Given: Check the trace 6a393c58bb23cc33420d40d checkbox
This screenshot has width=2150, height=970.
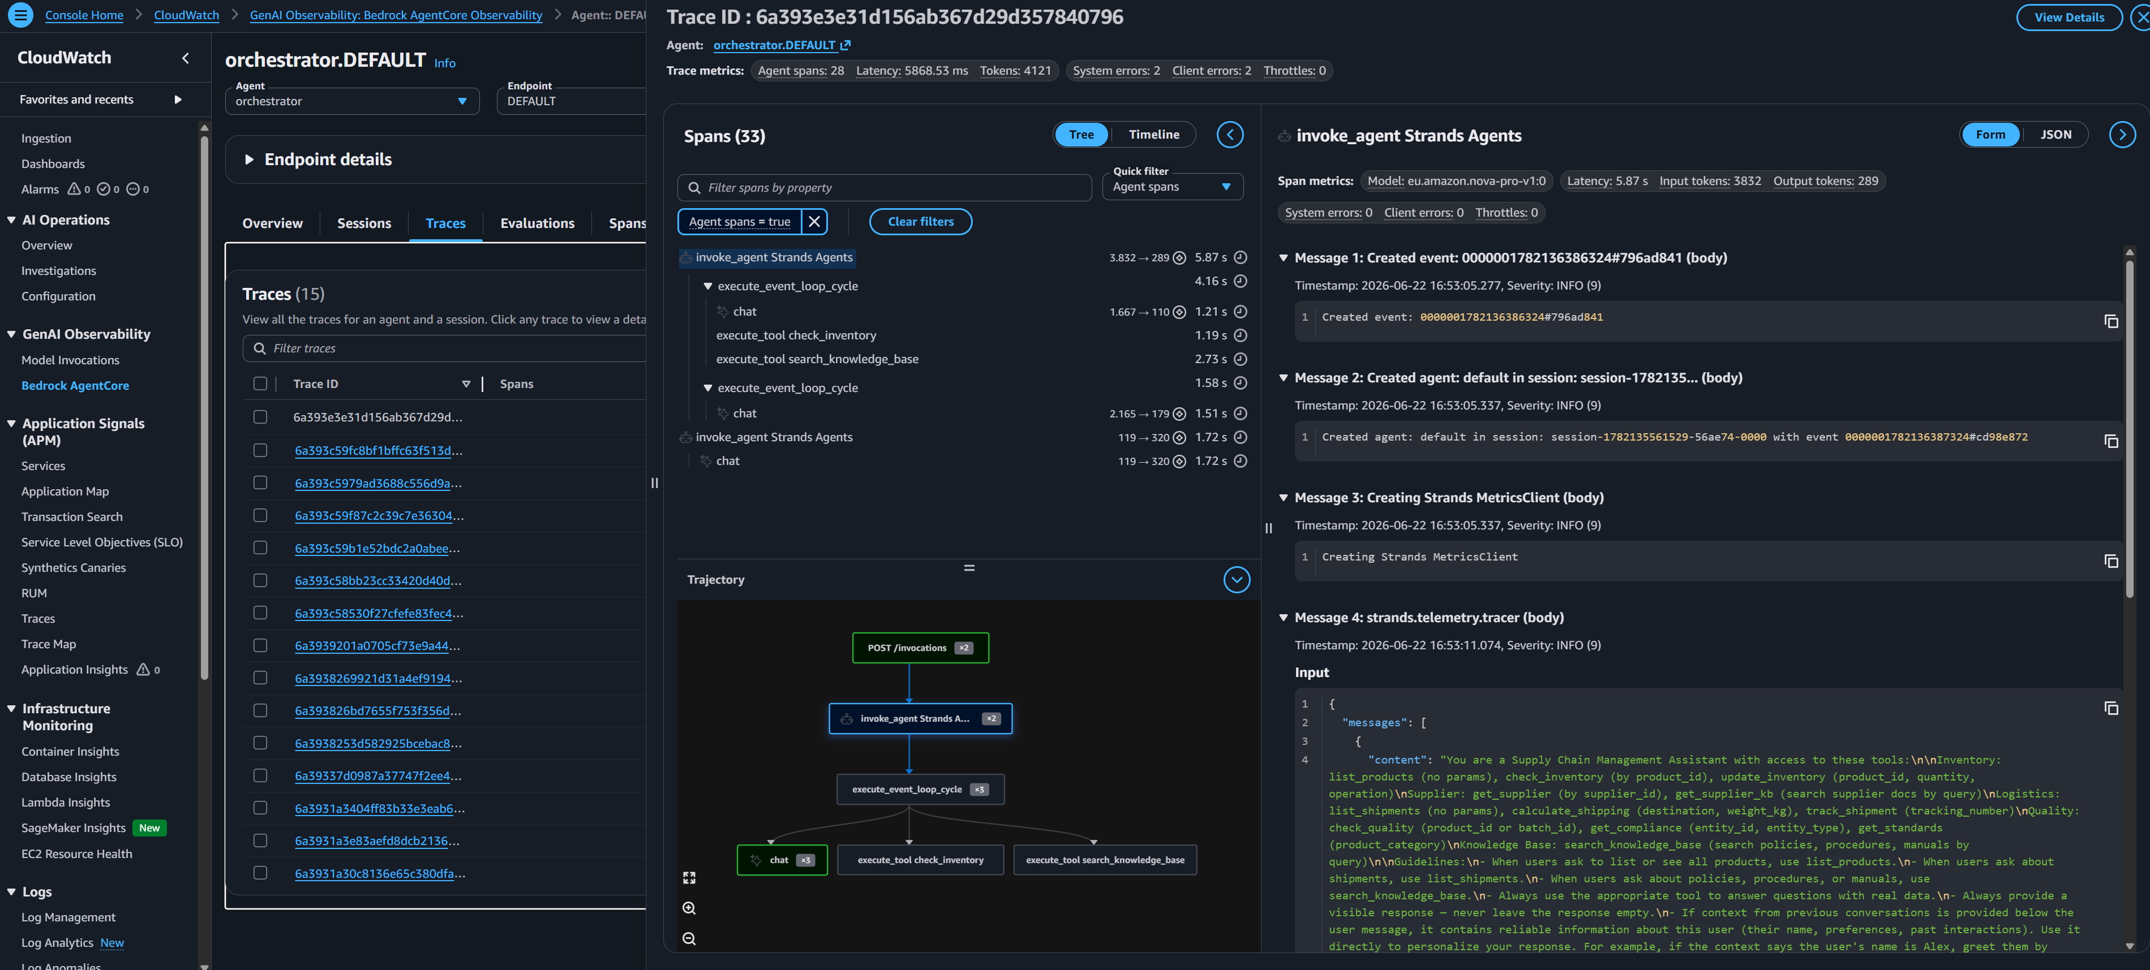Looking at the screenshot, I should click(x=260, y=580).
